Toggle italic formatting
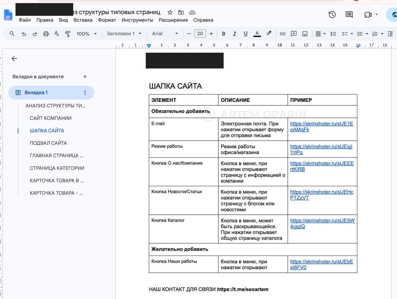Image resolution: width=397 pixels, height=299 pixels. click(x=234, y=34)
